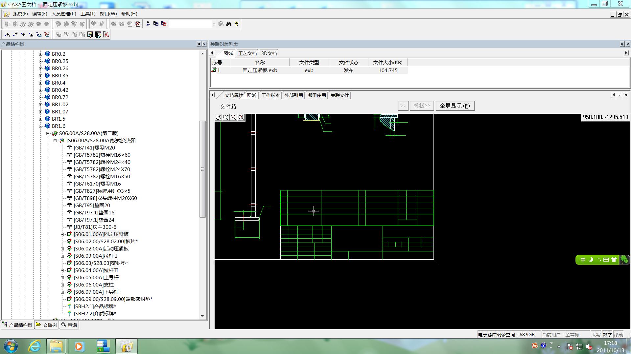
Task: Click the binoculars Find icon
Action: 229,24
